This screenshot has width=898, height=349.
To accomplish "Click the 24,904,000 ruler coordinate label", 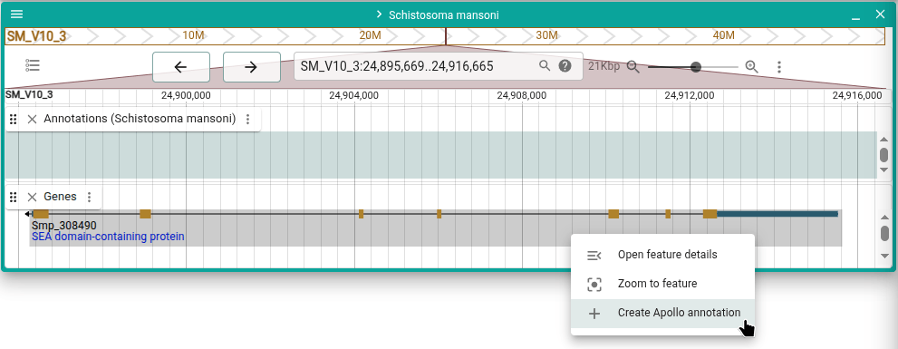I will [x=354, y=95].
